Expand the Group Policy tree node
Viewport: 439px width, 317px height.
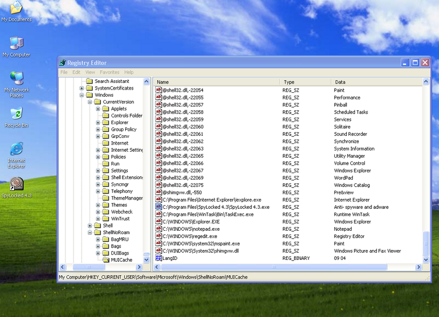[98, 129]
